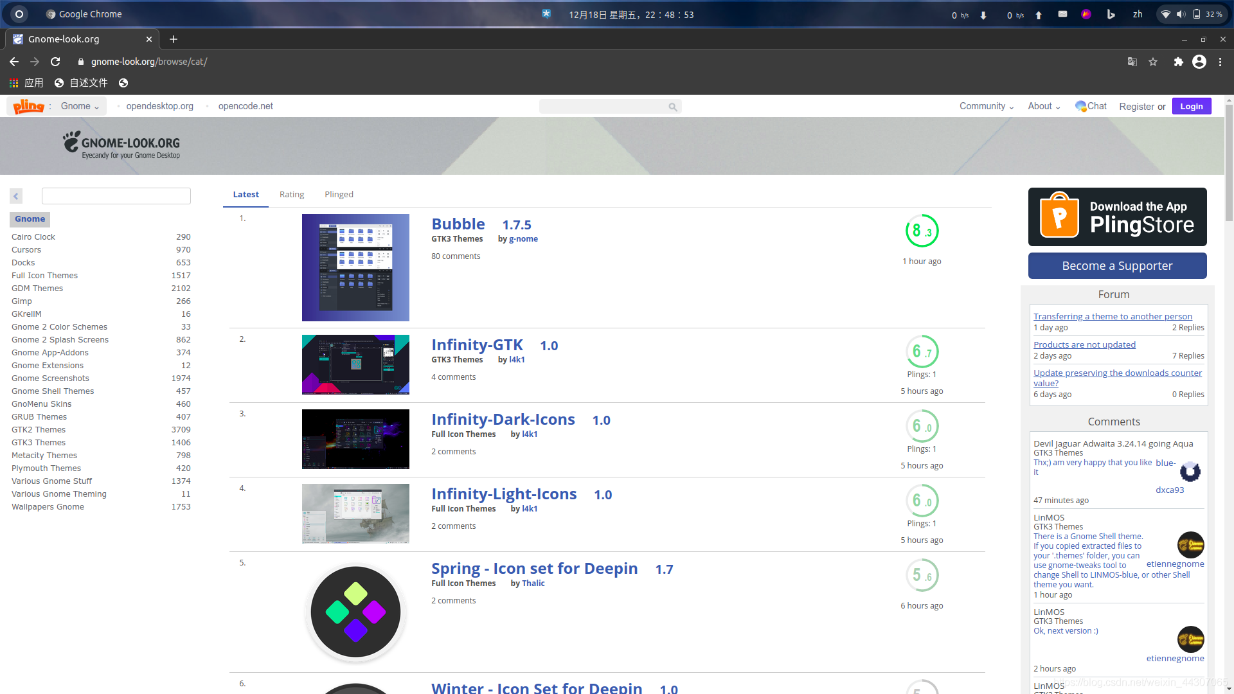Click the Gnome category header
This screenshot has width=1234, height=694.
(x=30, y=219)
